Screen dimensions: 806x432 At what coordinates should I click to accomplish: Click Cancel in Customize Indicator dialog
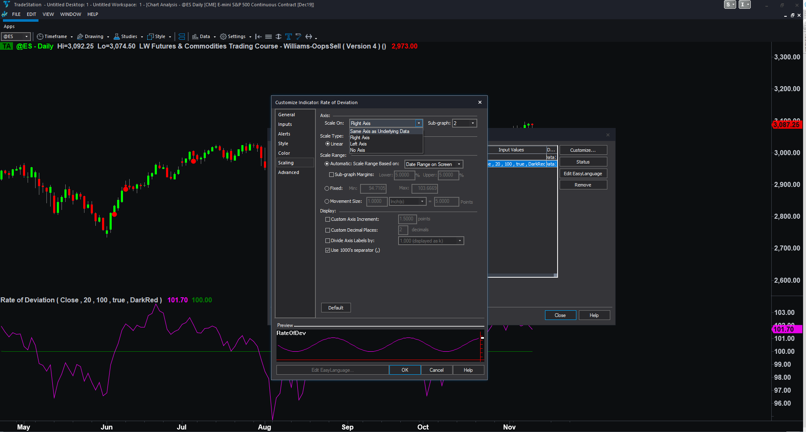[x=437, y=370]
